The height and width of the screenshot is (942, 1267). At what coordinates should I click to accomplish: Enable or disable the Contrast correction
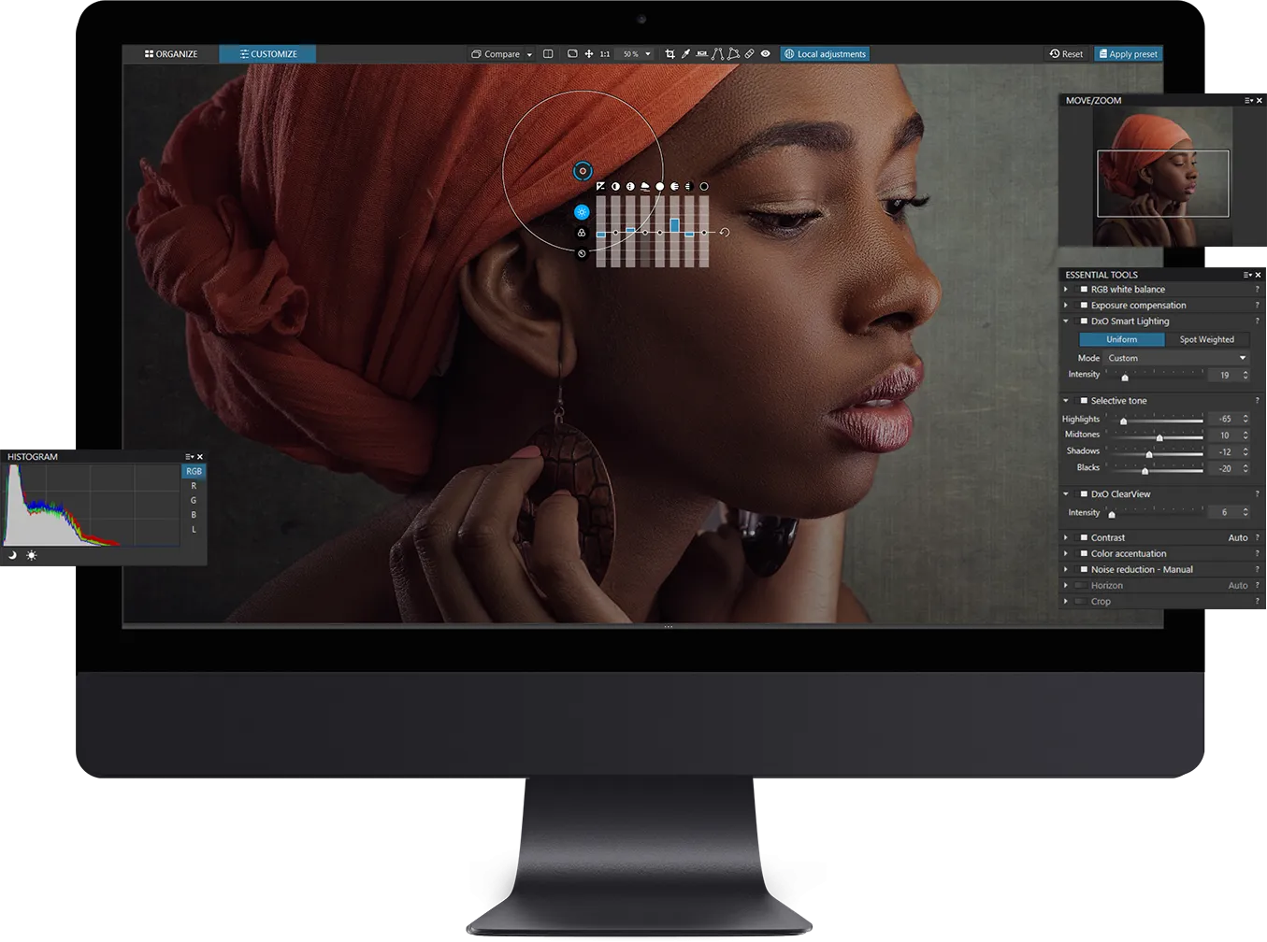tap(1084, 538)
